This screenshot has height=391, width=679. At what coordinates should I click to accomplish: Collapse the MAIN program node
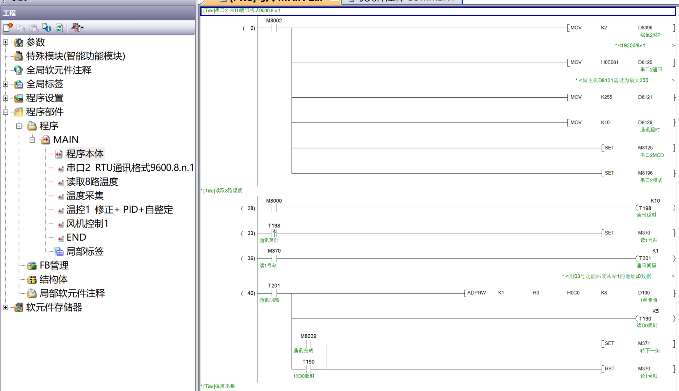point(32,140)
